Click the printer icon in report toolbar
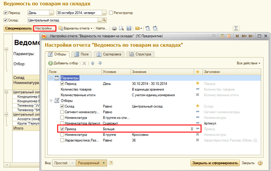Screen dimensions: 271x171 (114, 28)
